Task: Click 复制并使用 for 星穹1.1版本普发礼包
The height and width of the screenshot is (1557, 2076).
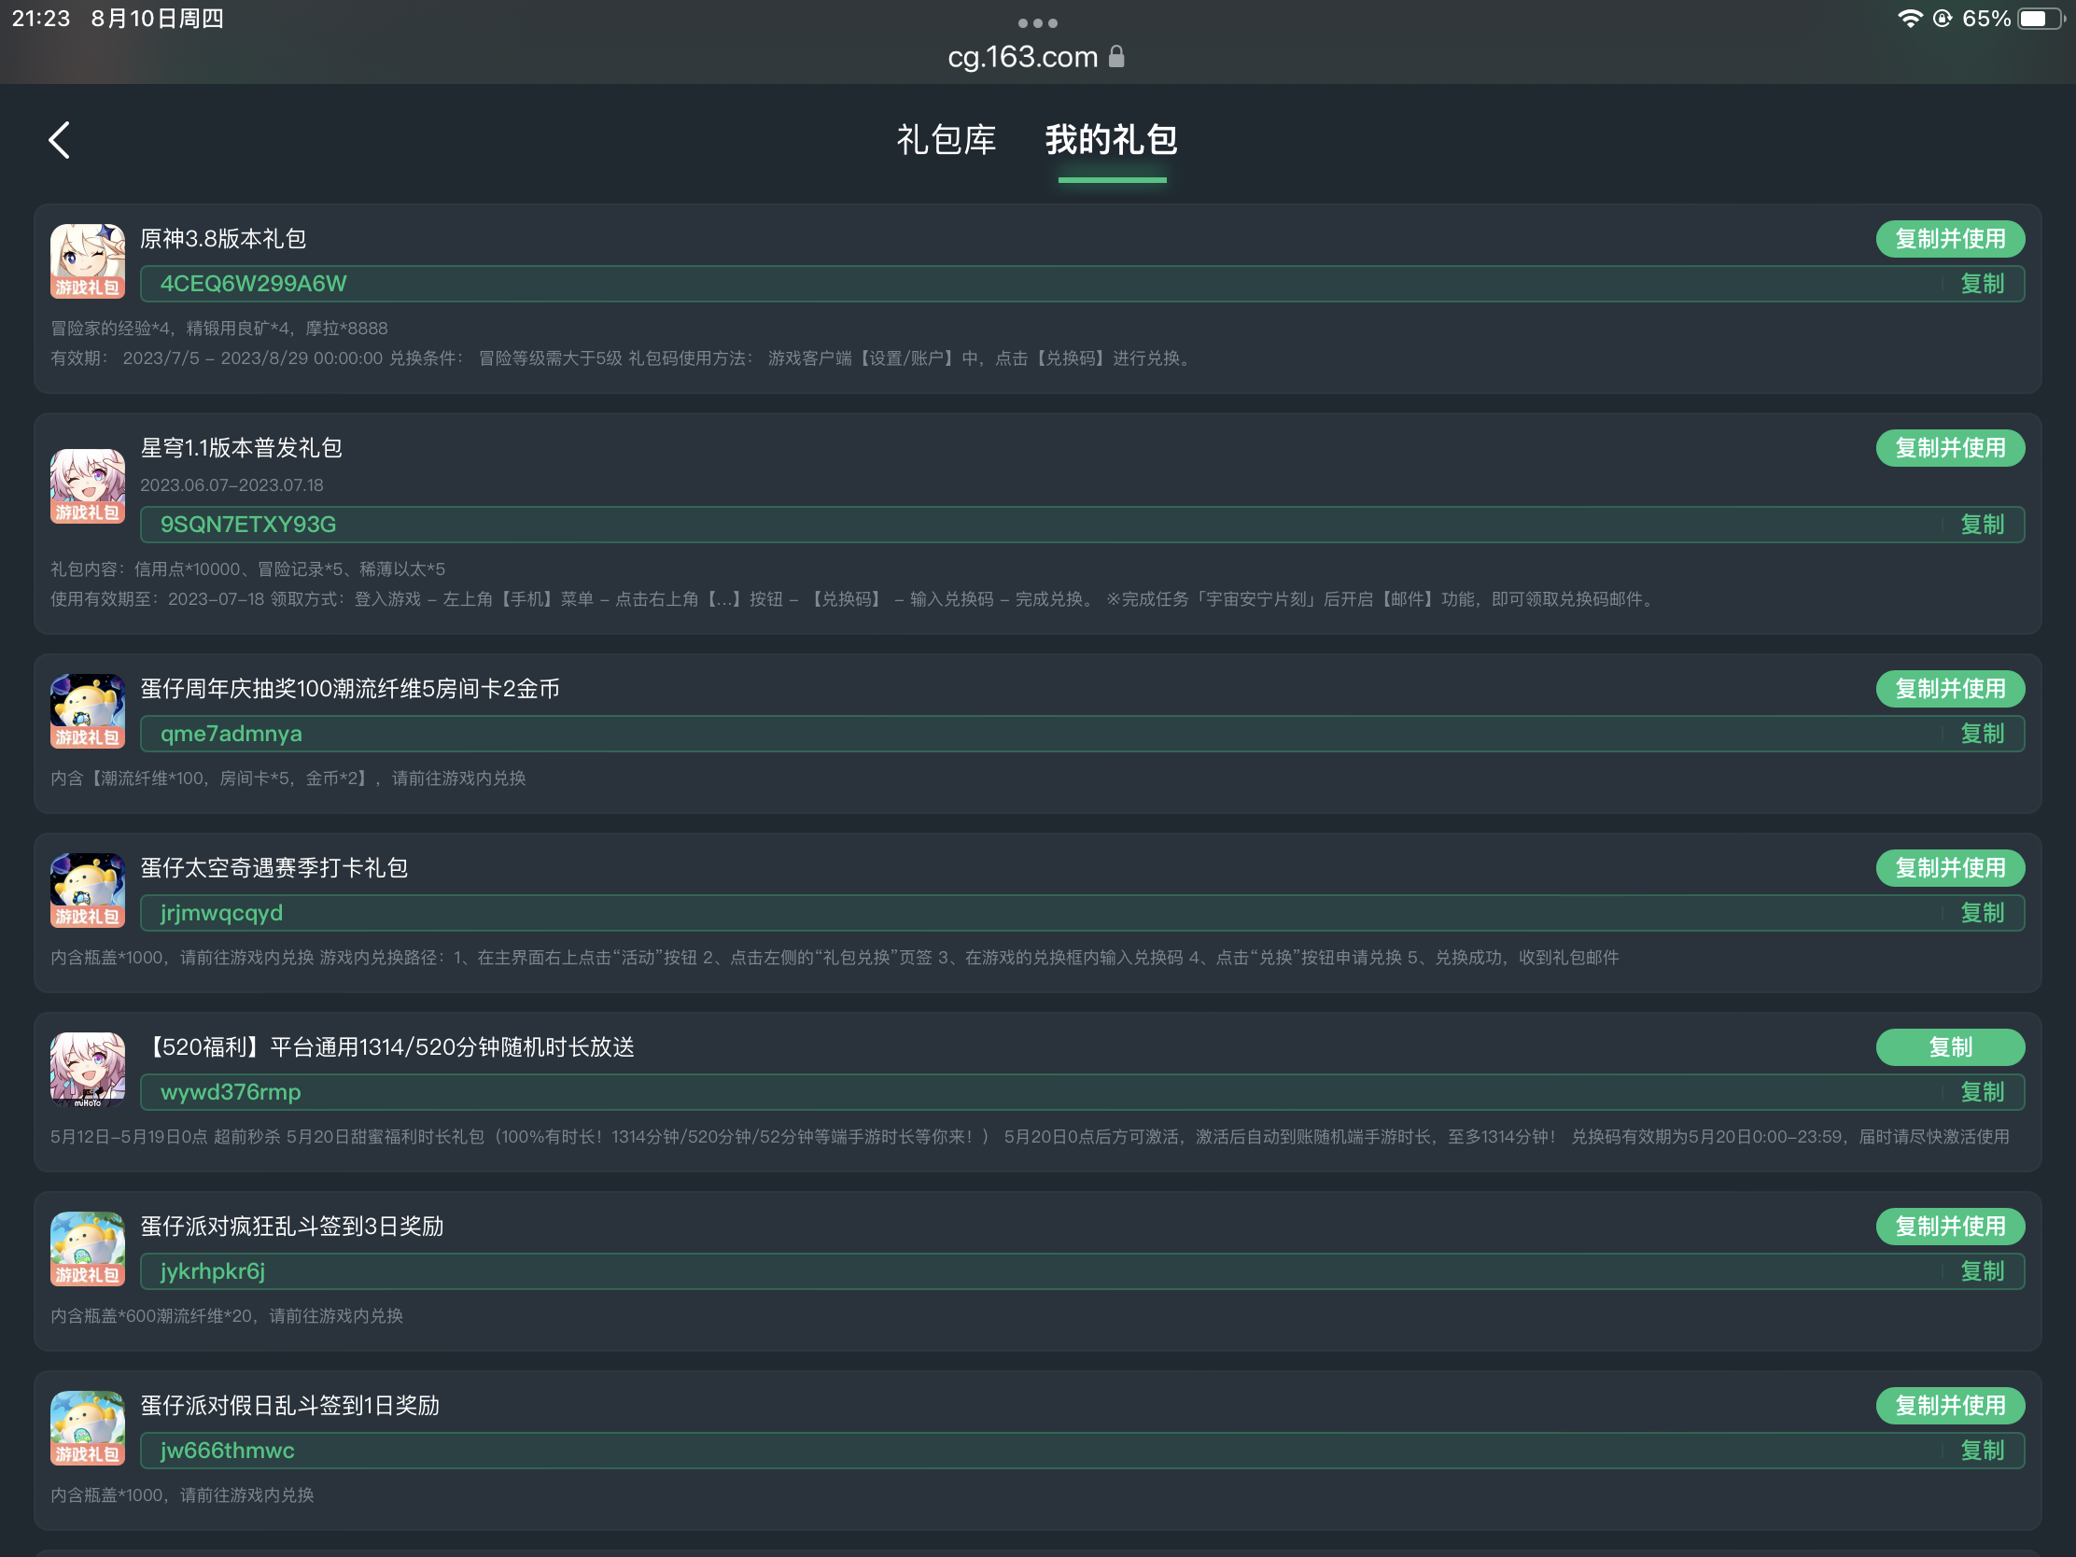Action: click(1949, 448)
